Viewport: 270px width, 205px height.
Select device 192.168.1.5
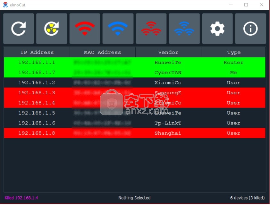[x=135, y=113]
